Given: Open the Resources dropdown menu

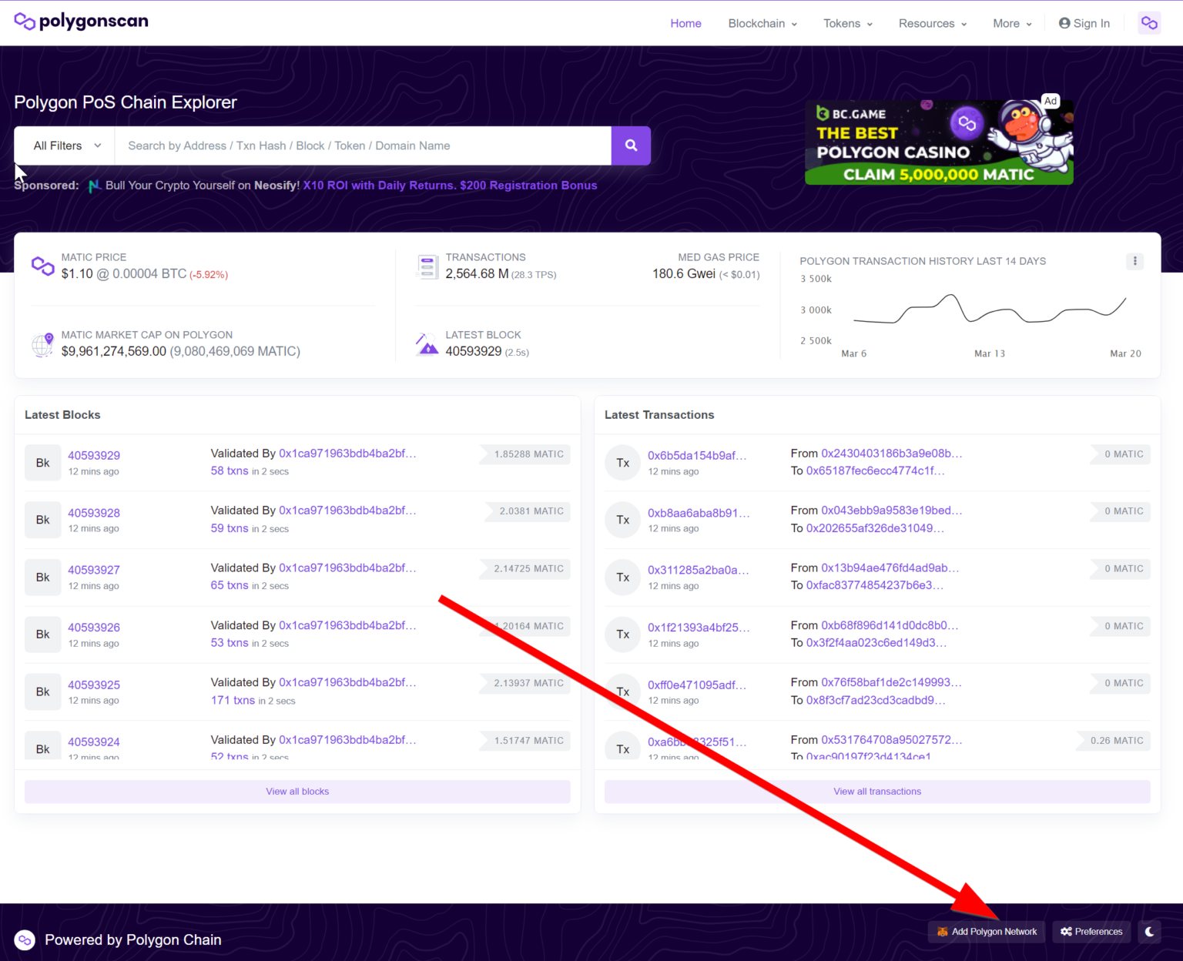Looking at the screenshot, I should point(932,23).
